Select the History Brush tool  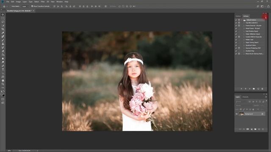click(x=3, y=47)
